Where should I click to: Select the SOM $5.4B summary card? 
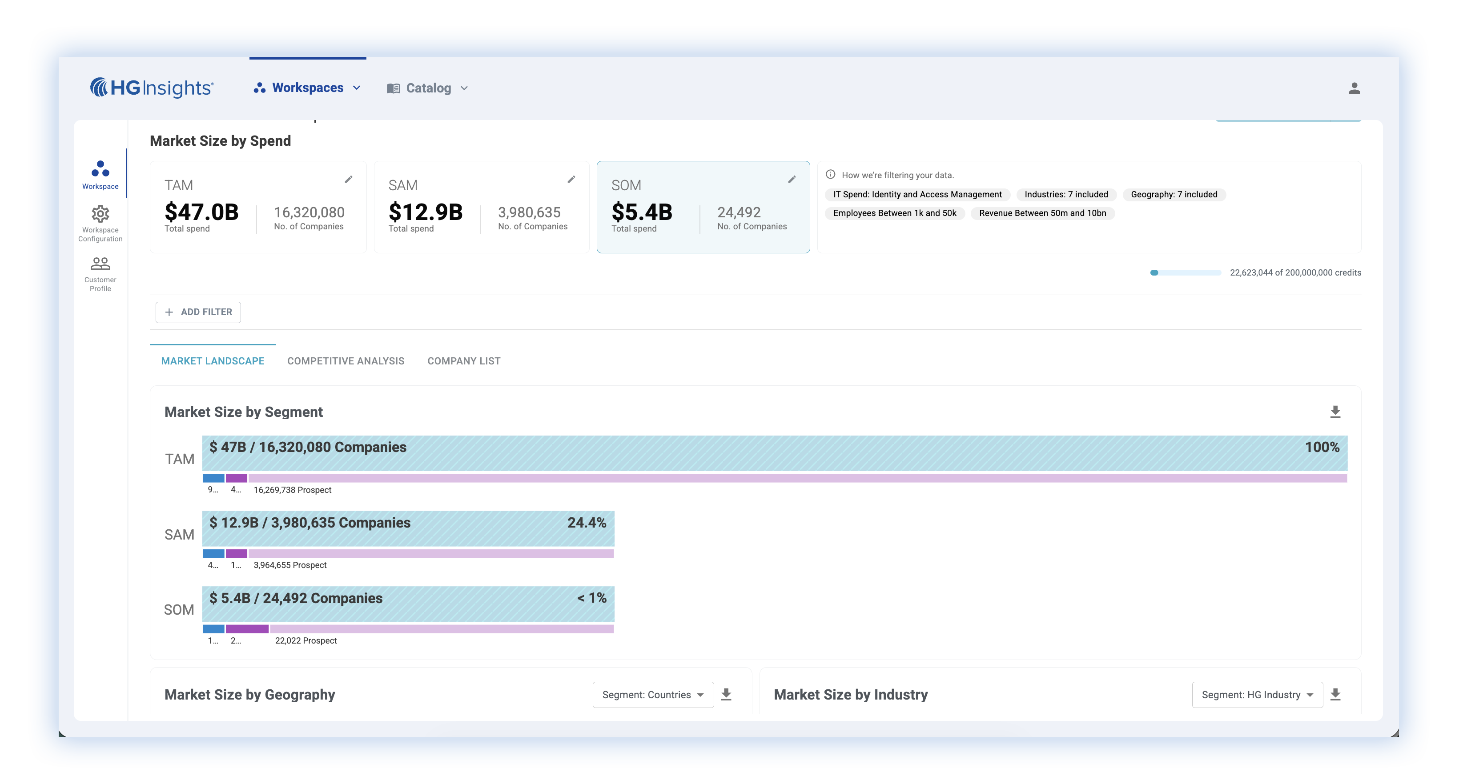click(703, 207)
